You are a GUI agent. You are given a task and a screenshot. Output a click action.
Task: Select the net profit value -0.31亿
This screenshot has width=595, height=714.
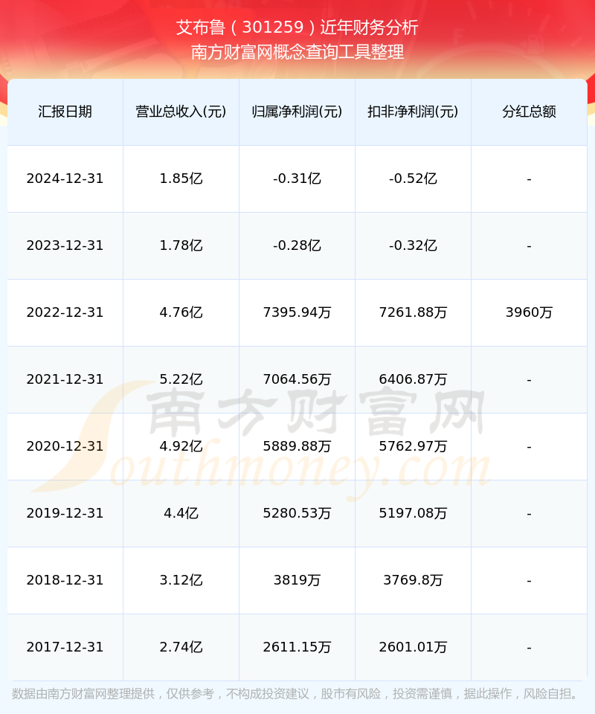pos(297,178)
